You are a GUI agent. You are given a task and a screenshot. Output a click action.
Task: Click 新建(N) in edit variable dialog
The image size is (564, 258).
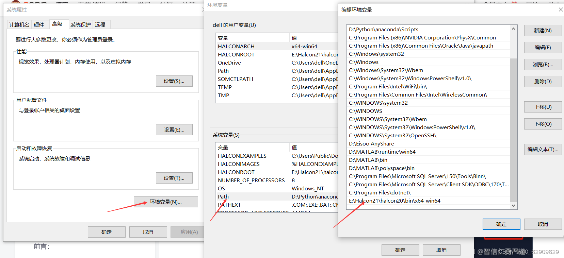pos(543,31)
